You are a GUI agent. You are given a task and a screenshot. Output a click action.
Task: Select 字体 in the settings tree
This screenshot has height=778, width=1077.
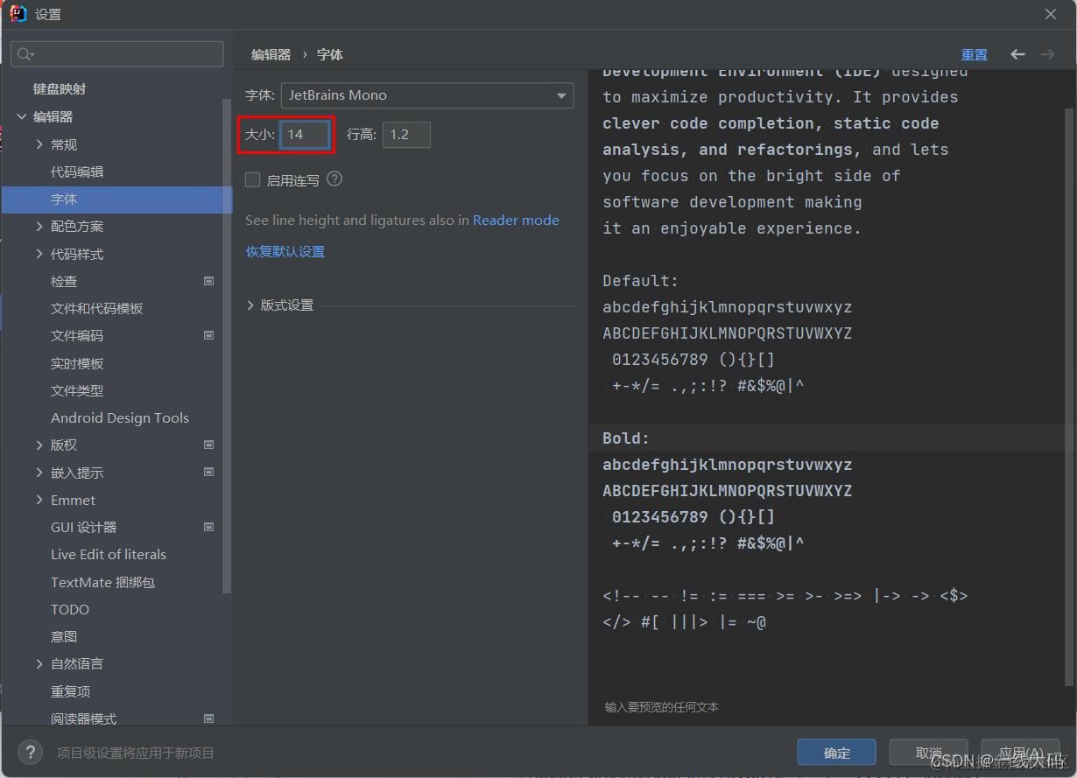pos(116,199)
